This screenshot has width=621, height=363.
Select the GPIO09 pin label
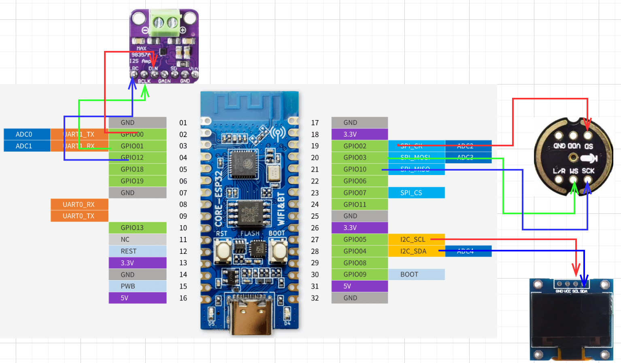[x=359, y=274]
